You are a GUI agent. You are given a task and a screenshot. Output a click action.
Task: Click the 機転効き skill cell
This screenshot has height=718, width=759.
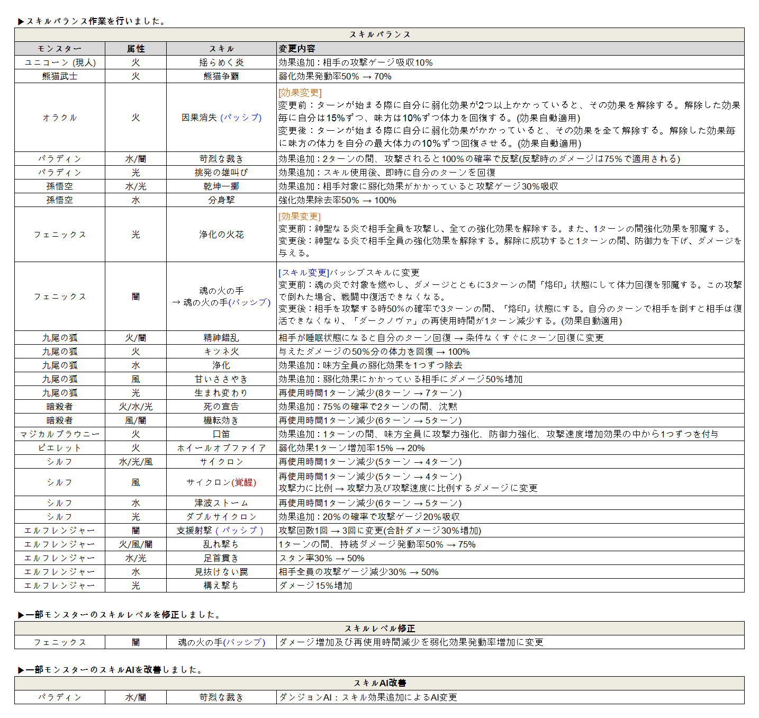coord(221,420)
